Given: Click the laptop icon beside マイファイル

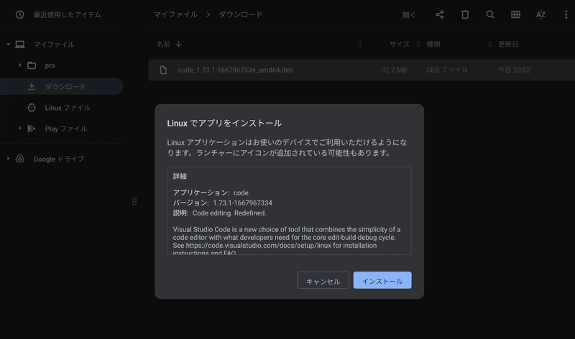Looking at the screenshot, I should click(x=20, y=45).
